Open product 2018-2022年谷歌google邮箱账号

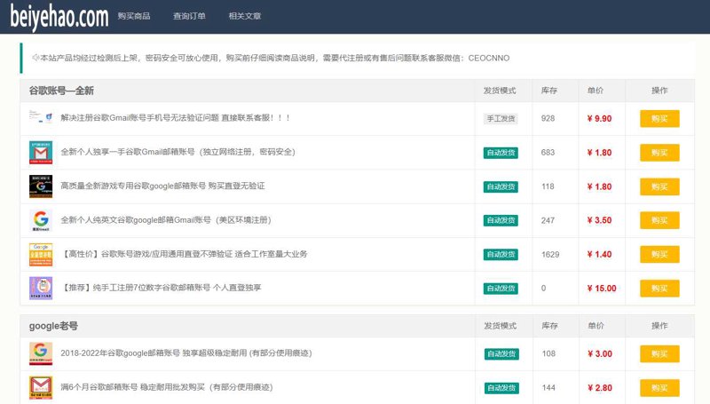[x=186, y=353]
